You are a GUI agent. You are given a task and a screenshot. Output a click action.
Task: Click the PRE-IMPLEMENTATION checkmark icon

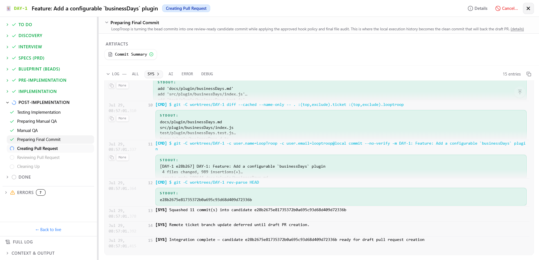pyautogui.click(x=14, y=80)
